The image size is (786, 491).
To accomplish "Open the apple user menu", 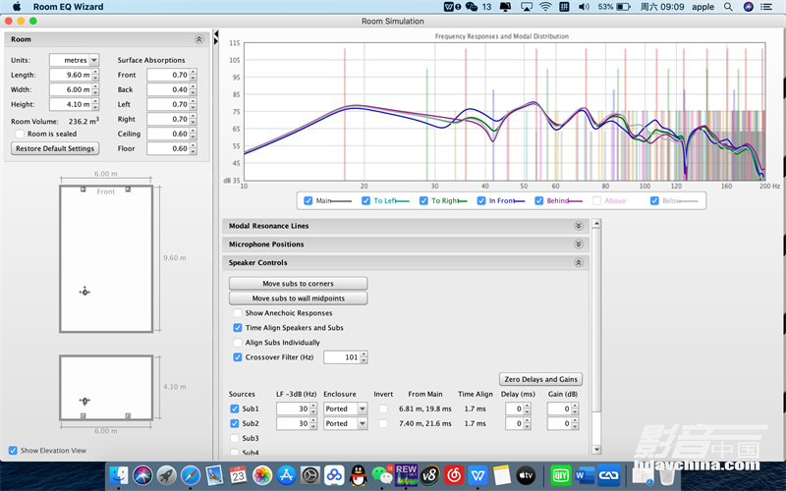I will click(702, 7).
